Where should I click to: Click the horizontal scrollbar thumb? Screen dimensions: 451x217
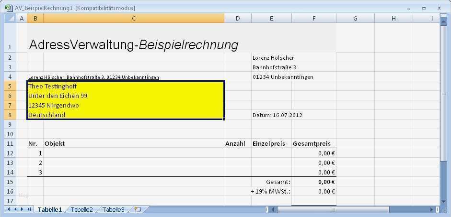tap(333, 210)
